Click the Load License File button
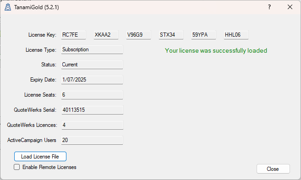 [40, 156]
